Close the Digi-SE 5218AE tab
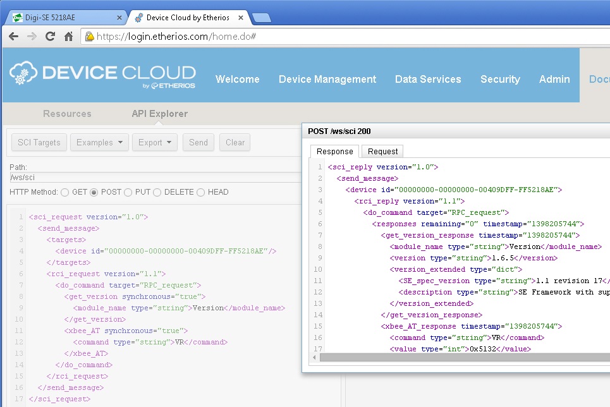Screen dimensions: 610x407 coord(119,18)
